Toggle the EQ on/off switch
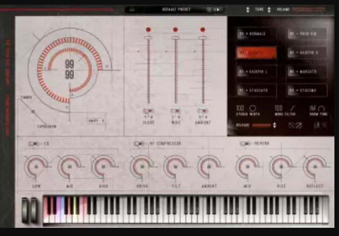Screen dimensions: 339x236 [x=34, y=144]
